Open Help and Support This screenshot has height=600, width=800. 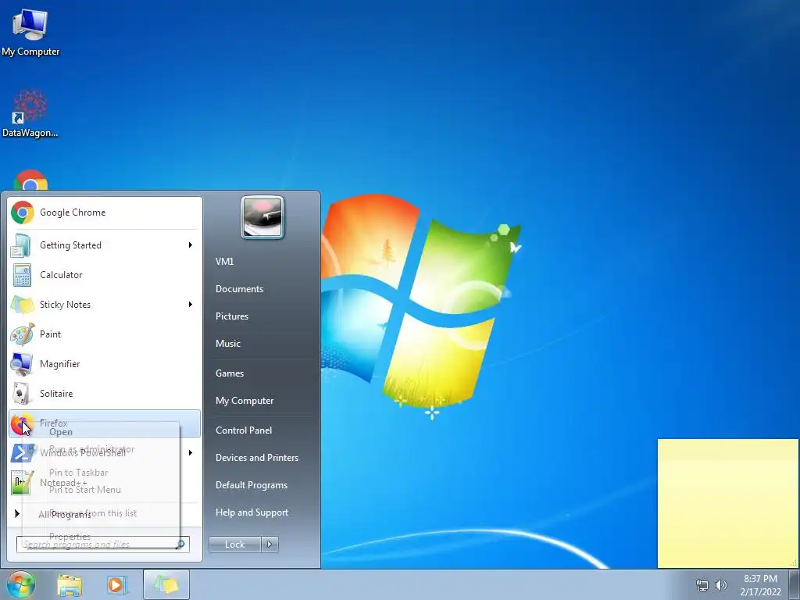252,512
